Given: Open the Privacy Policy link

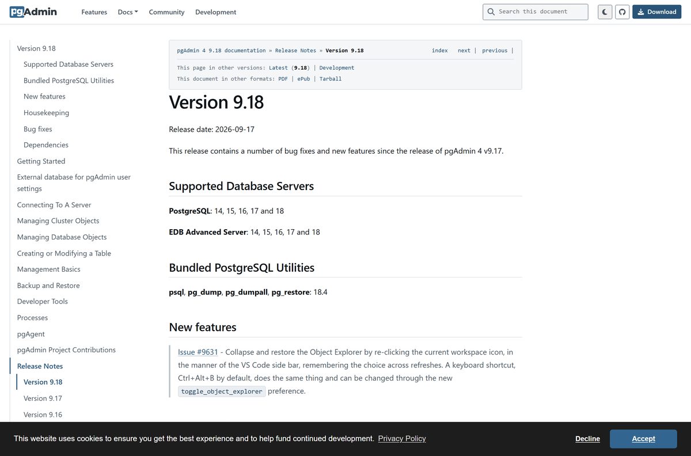Looking at the screenshot, I should [402, 439].
